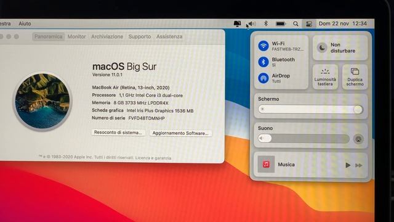
Task: Adjust the Schermo brightness slider
Action: 310,109
